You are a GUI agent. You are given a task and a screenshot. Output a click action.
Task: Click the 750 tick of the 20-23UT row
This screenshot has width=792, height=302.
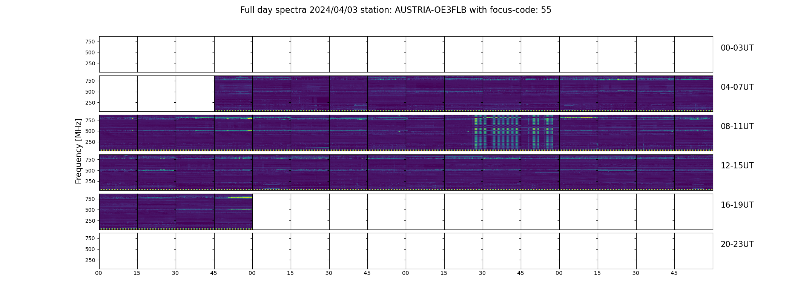[x=90, y=238]
